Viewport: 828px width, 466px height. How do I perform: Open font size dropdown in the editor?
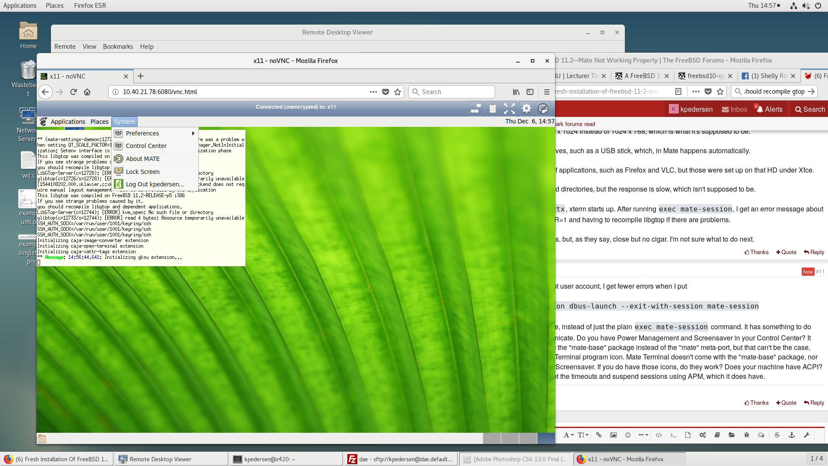coord(583,435)
